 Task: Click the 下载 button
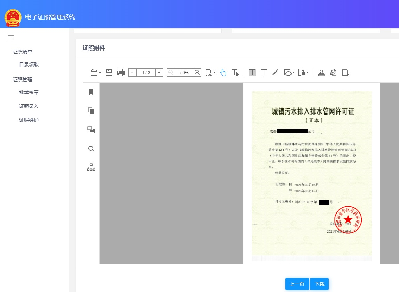click(319, 284)
